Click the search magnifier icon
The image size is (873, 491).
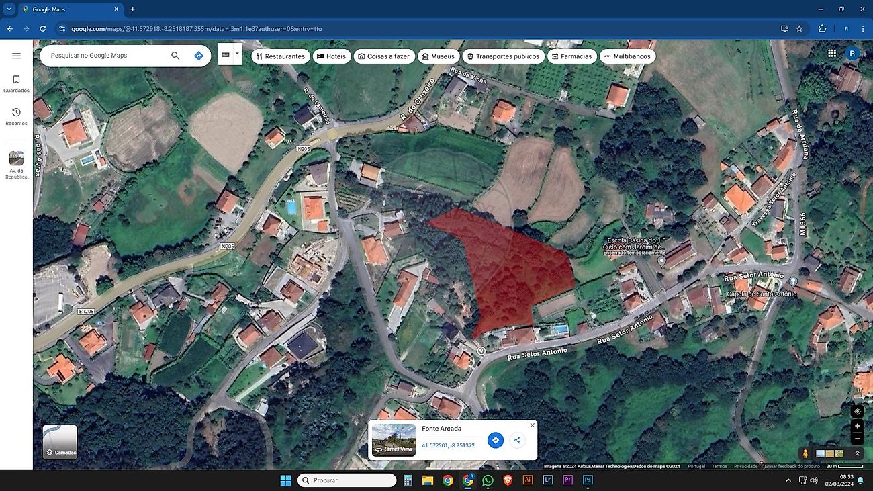click(175, 56)
